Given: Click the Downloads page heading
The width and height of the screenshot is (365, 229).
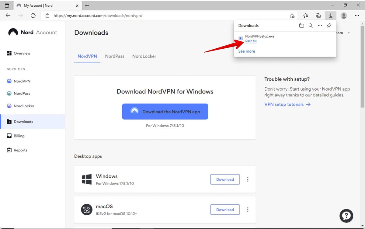Looking at the screenshot, I should click(91, 33).
